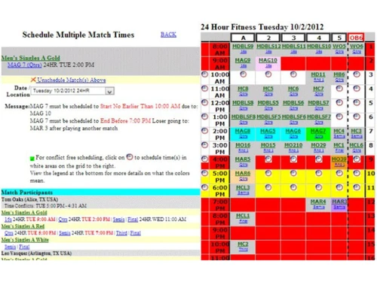377x282 pixels.
Task: Open MDBLS12 match on court 2
Action: (x=268, y=46)
